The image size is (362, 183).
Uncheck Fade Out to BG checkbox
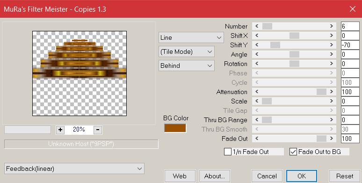coord(293,152)
